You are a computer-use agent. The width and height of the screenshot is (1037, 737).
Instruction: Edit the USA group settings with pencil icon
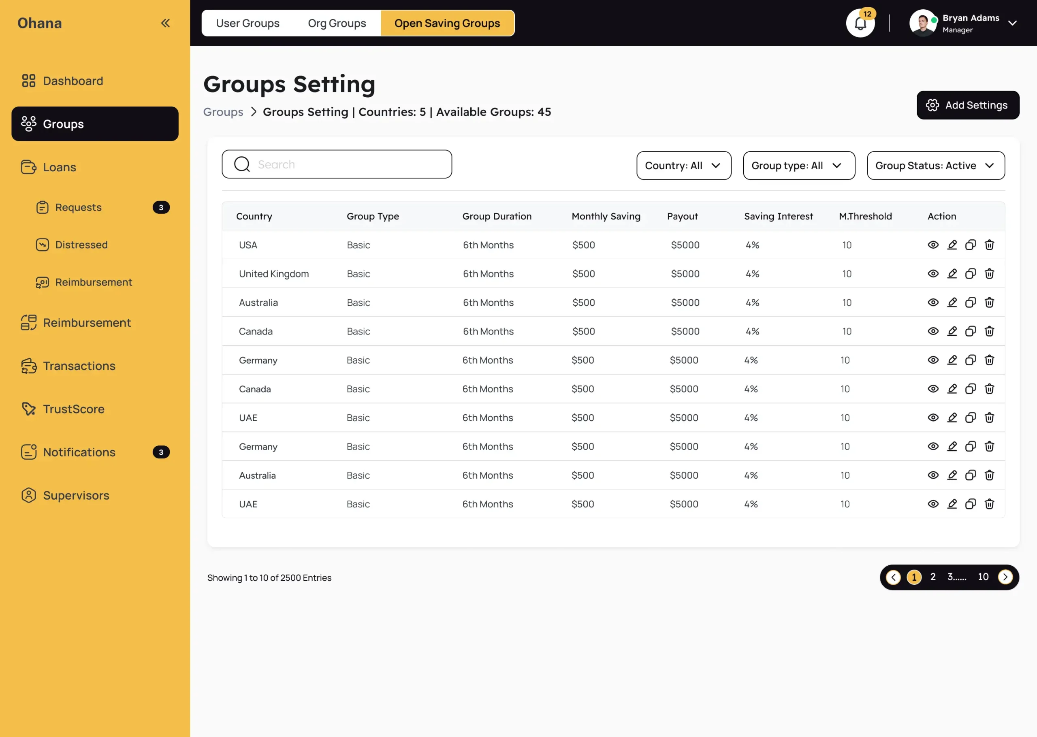click(x=952, y=245)
